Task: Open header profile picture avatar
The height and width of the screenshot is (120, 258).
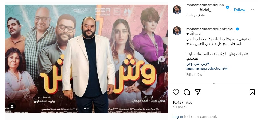Action: 177,10
